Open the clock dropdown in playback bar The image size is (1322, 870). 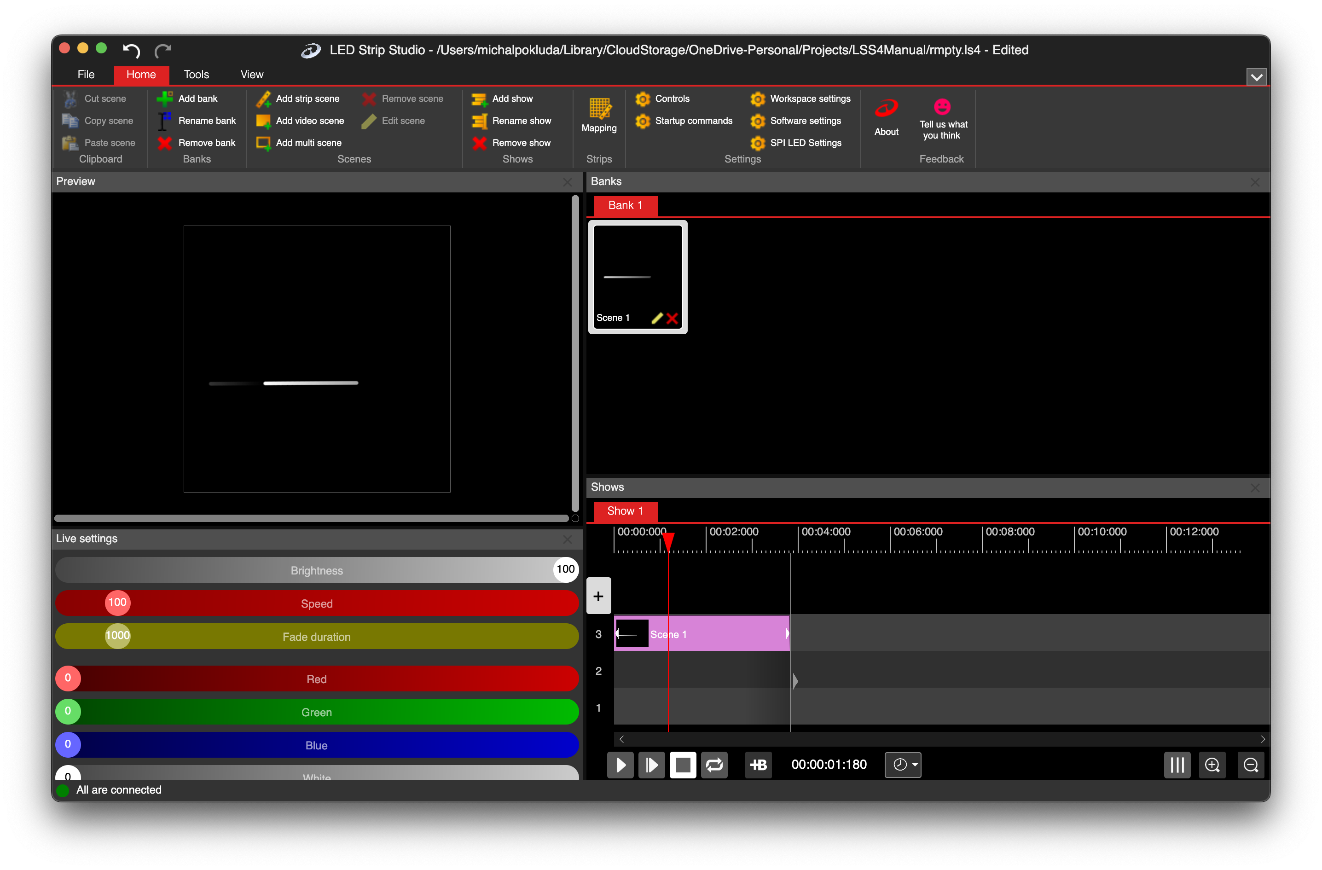903,765
